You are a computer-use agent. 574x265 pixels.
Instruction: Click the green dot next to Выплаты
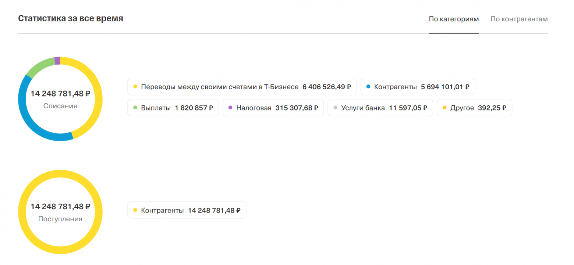coord(135,108)
